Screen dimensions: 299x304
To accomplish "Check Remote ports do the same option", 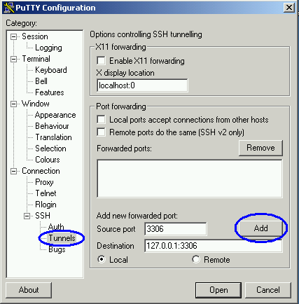I will coord(101,132).
